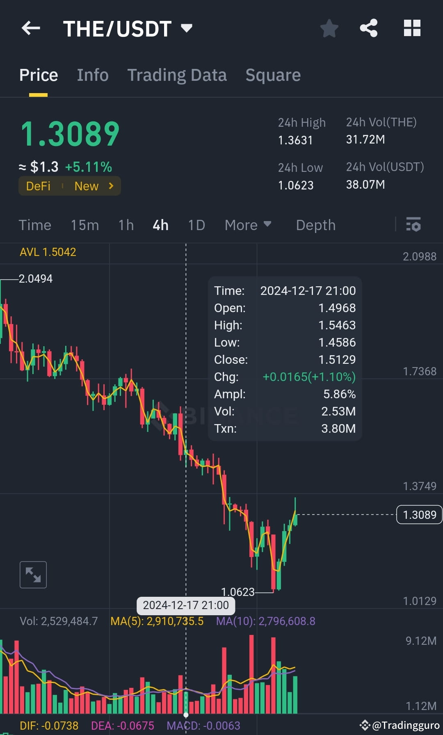This screenshot has width=443, height=735.
Task: Enable the 15m candle interval
Action: click(84, 225)
